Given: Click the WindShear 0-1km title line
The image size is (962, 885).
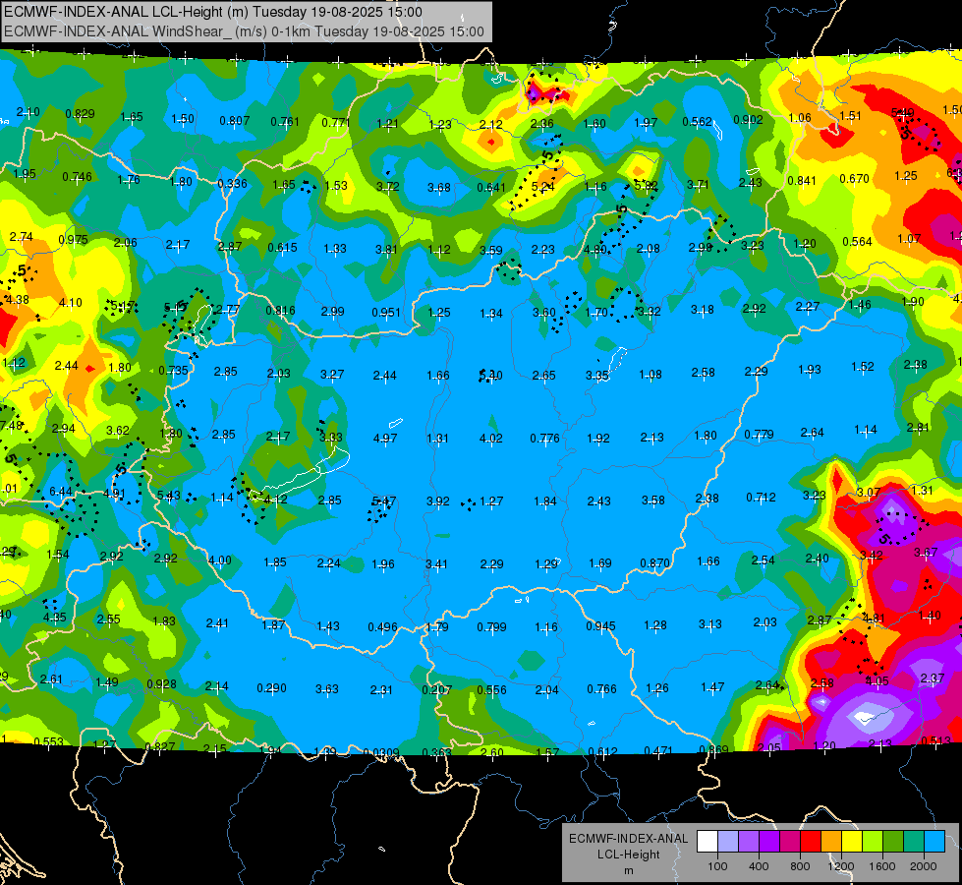Looking at the screenshot, I should pos(244,31).
